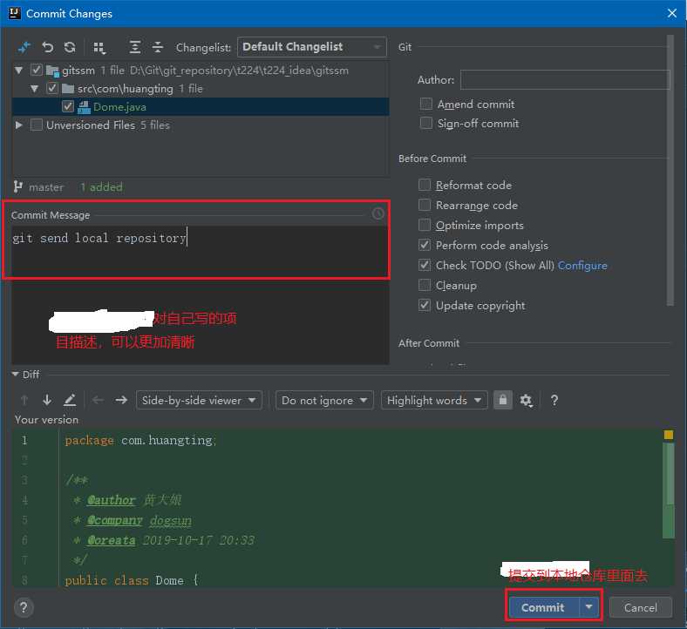Click the dialog help button at bottom left
The width and height of the screenshot is (687, 629).
coord(24,607)
